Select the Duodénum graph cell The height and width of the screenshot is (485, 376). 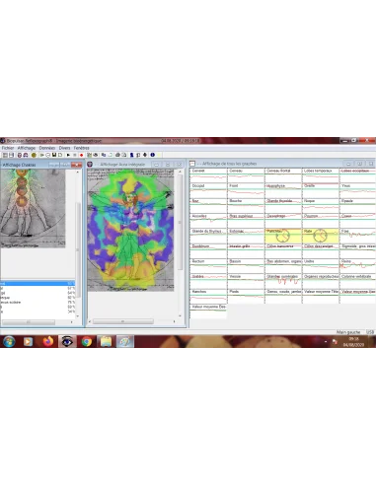tap(208, 251)
